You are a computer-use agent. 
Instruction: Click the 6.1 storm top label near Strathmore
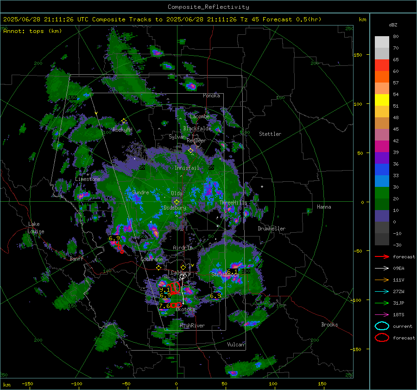[x=232, y=272]
